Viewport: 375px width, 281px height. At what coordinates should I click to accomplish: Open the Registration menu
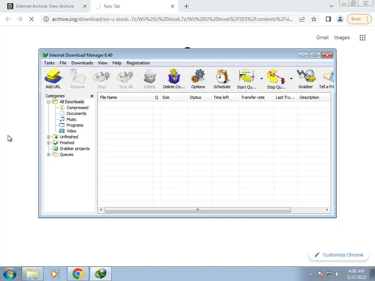click(x=138, y=63)
